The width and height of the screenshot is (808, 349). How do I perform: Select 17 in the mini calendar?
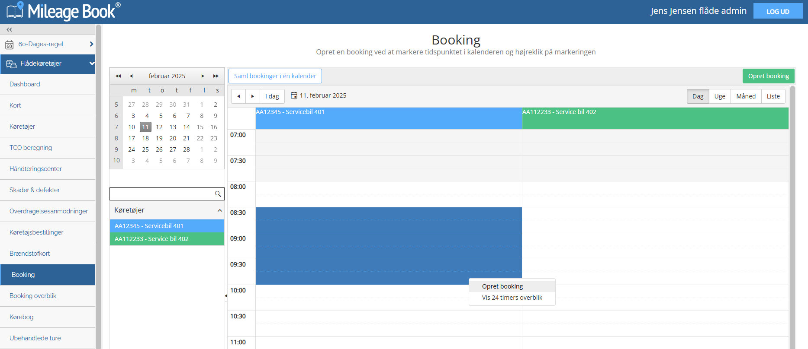click(x=132, y=138)
